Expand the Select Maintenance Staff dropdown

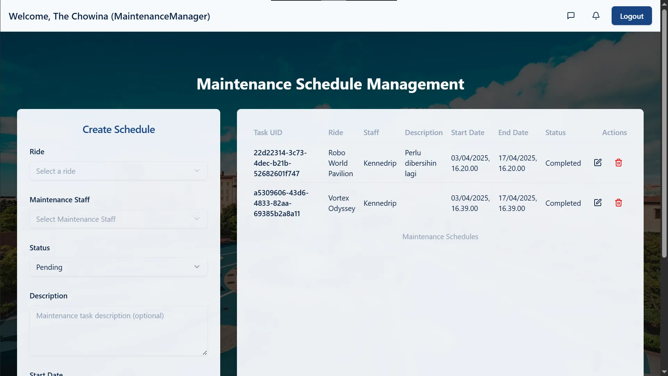pyautogui.click(x=118, y=219)
